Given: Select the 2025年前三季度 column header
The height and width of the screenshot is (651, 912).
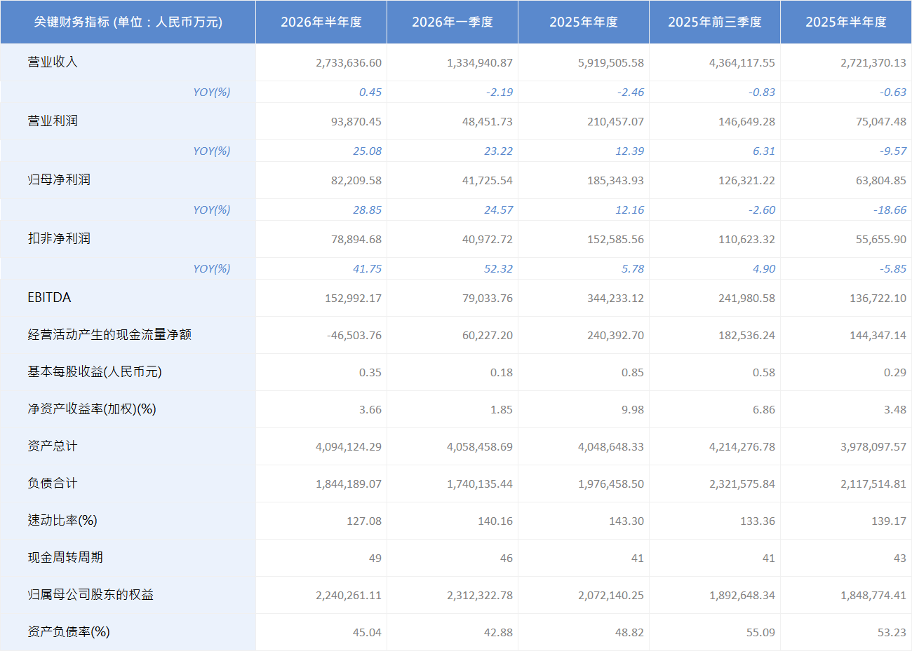Looking at the screenshot, I should 715,22.
